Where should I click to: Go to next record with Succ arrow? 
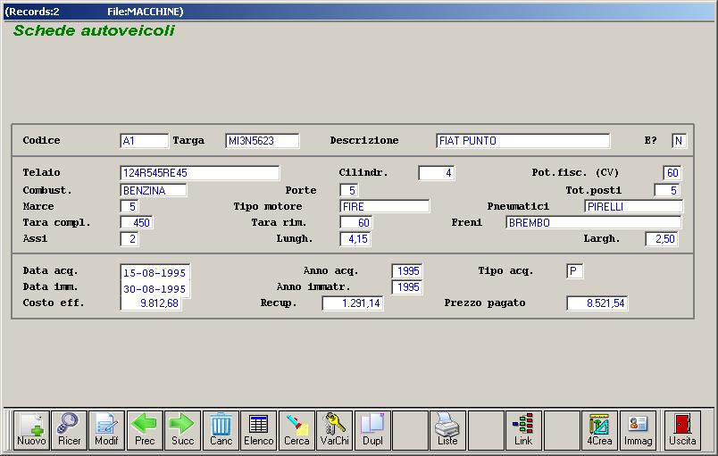pyautogui.click(x=183, y=430)
